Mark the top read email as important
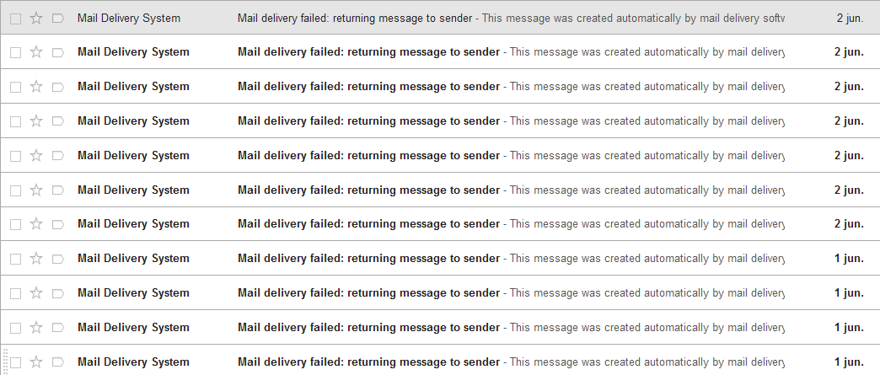The image size is (880, 375). click(x=58, y=18)
